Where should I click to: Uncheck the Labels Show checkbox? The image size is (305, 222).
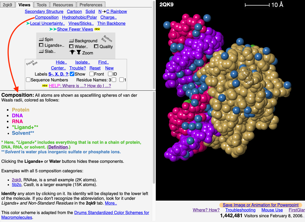point(72,74)
